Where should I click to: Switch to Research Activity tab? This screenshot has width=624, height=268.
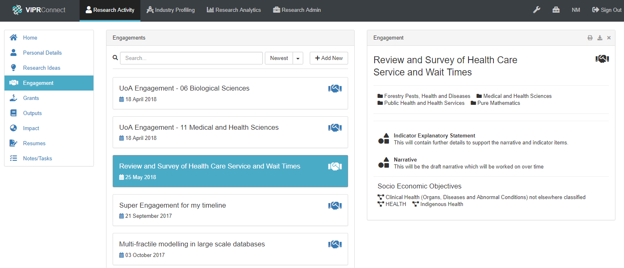tap(110, 10)
